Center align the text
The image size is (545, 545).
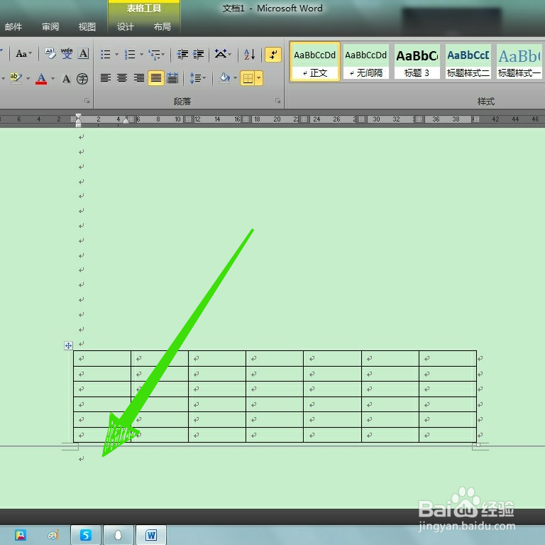[x=122, y=78]
